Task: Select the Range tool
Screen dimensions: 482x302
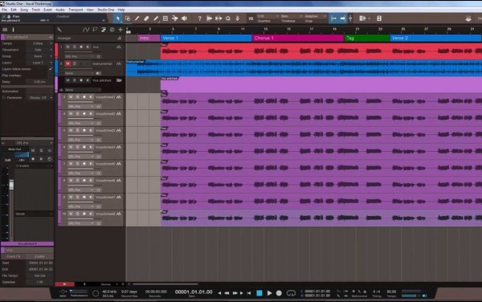Action: tap(128, 18)
